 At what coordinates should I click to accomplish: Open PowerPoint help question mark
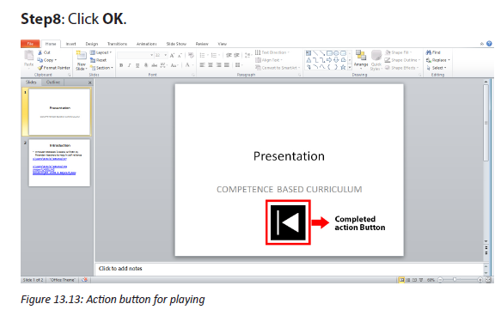click(x=489, y=44)
